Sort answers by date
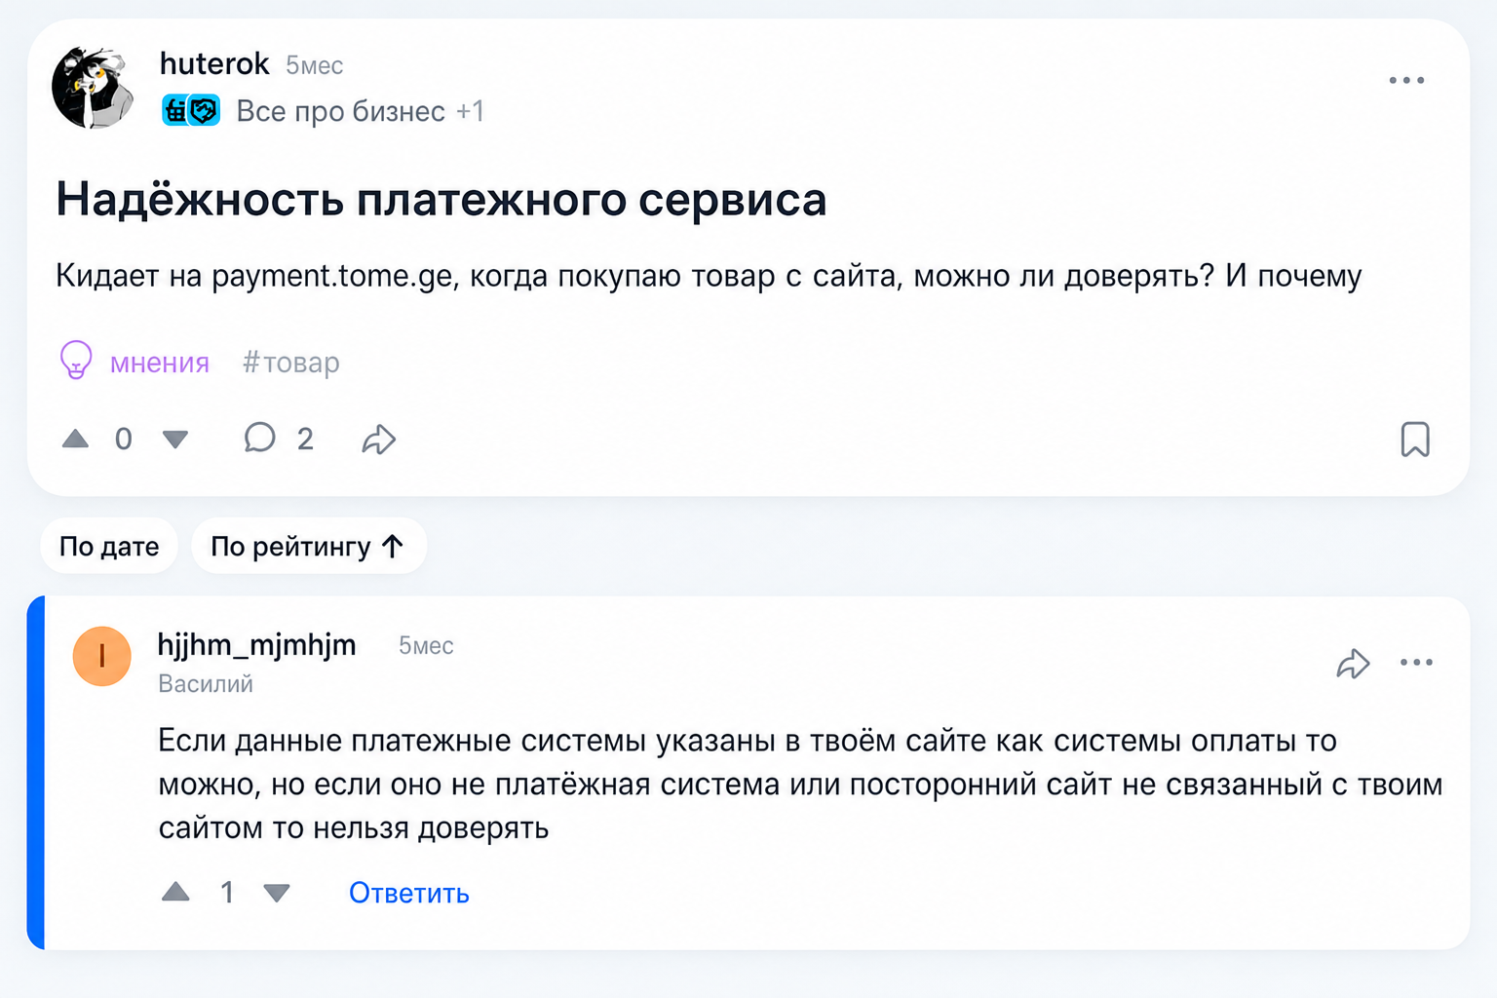Screen dimensions: 1497x998 tap(109, 546)
